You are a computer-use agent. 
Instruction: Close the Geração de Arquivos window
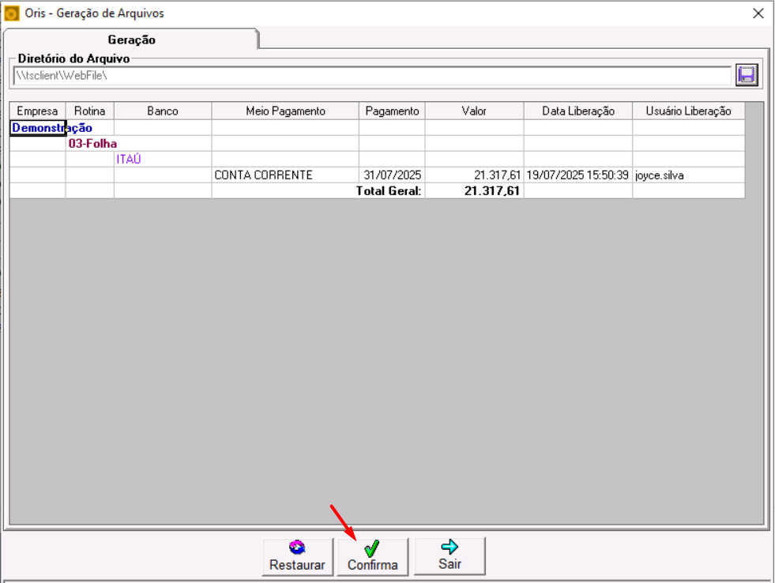click(x=758, y=13)
